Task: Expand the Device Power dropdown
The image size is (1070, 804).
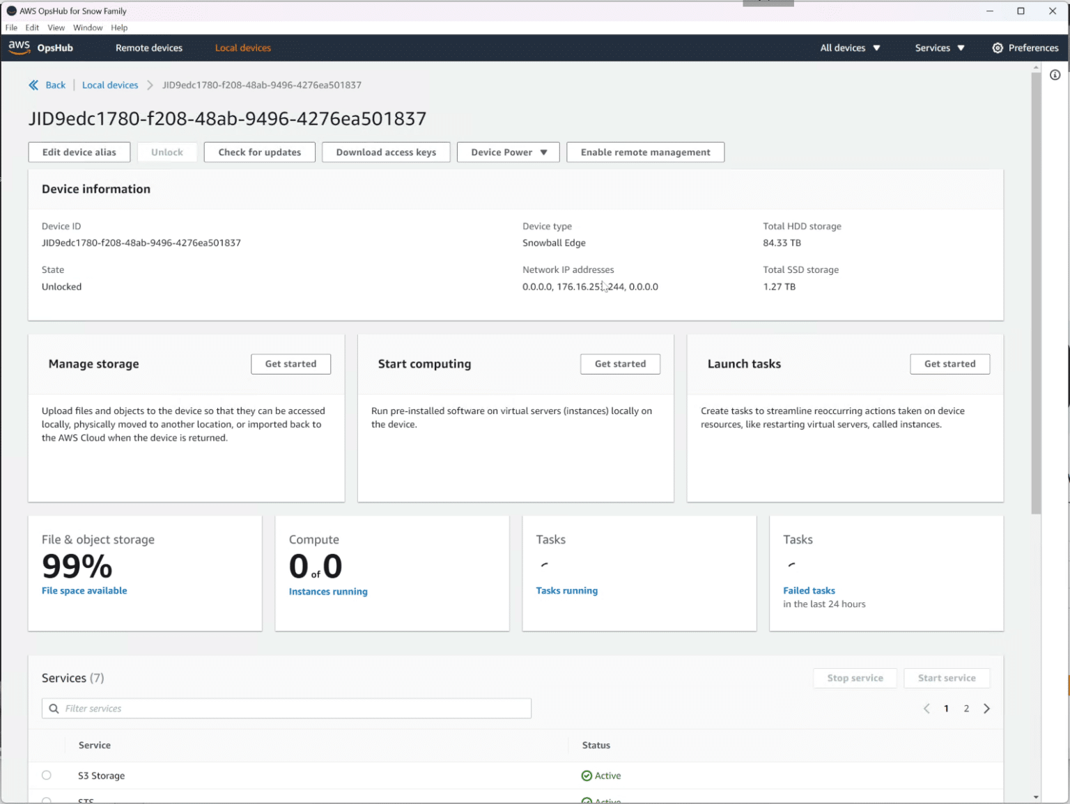Action: (x=509, y=152)
